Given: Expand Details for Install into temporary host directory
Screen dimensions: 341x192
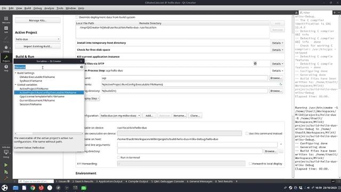Looking at the screenshot, I should tap(278, 43).
